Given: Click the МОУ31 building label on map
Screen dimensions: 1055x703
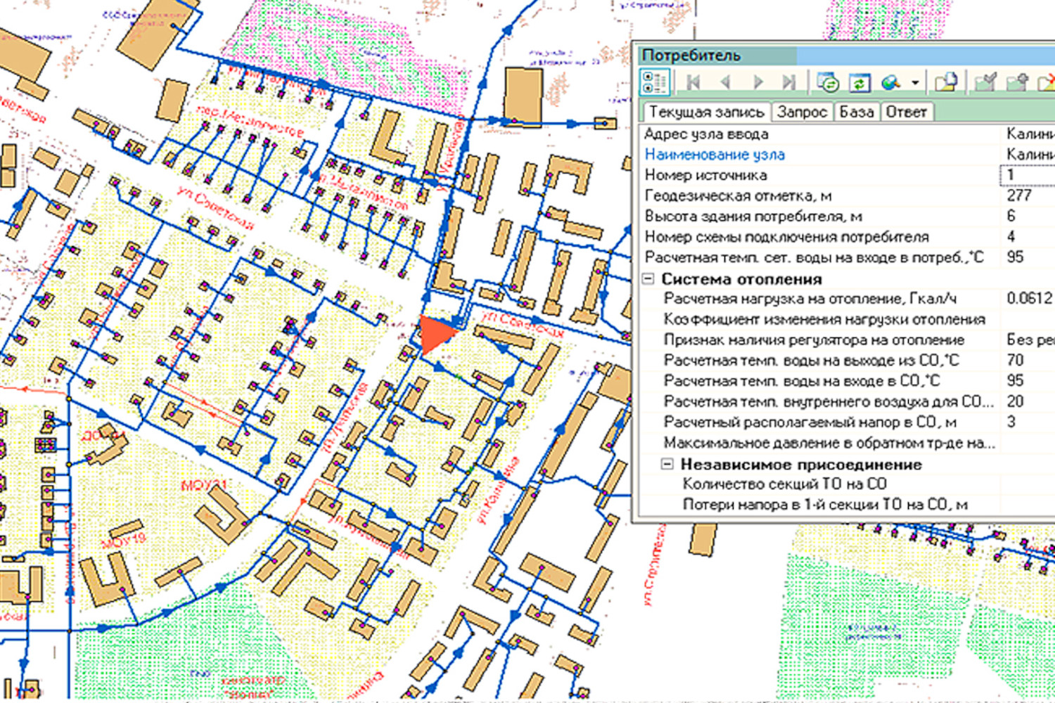Looking at the screenshot, I should click(205, 485).
